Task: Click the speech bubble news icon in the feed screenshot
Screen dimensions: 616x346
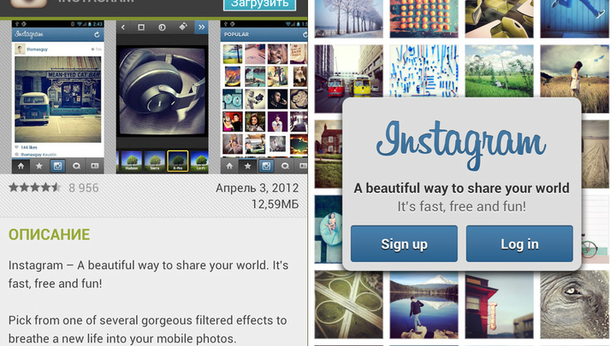Action: point(76,166)
